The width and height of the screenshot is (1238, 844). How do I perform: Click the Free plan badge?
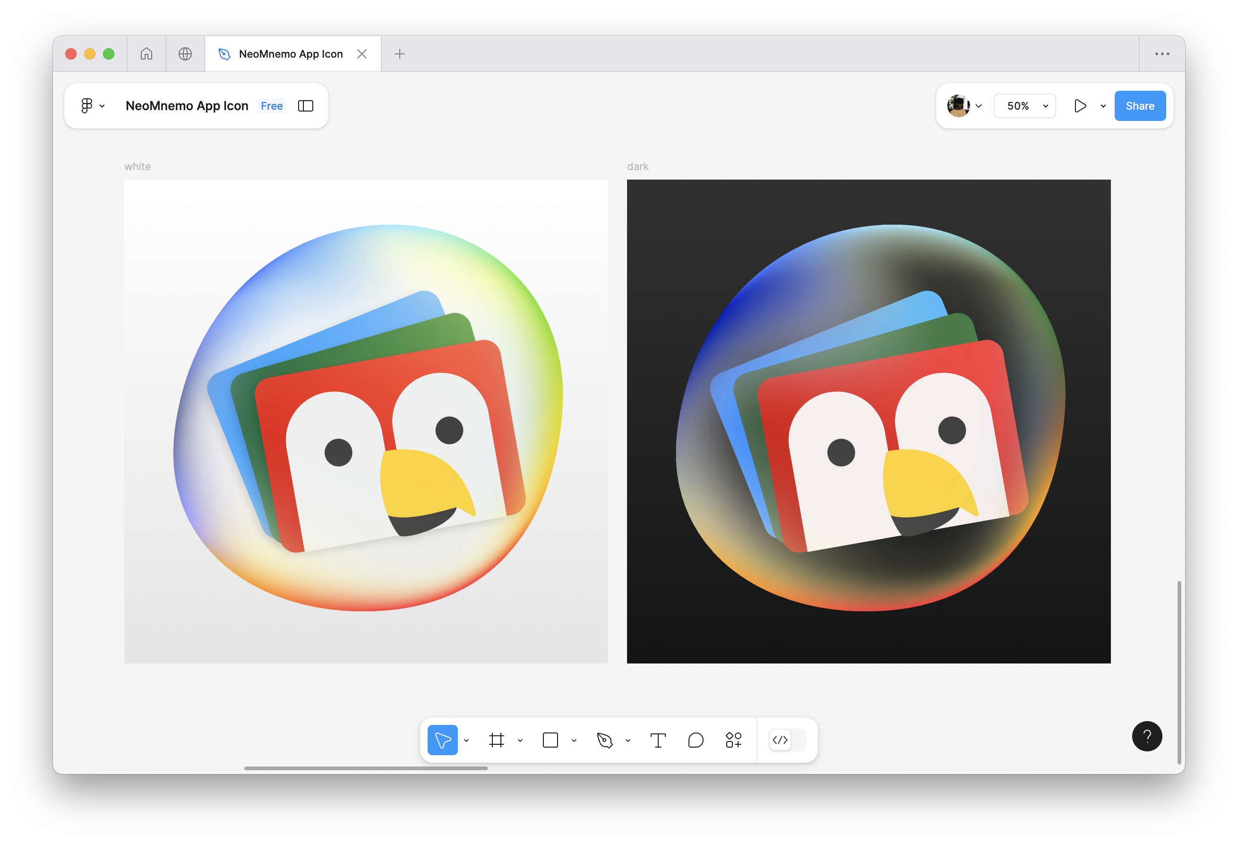pyautogui.click(x=272, y=106)
